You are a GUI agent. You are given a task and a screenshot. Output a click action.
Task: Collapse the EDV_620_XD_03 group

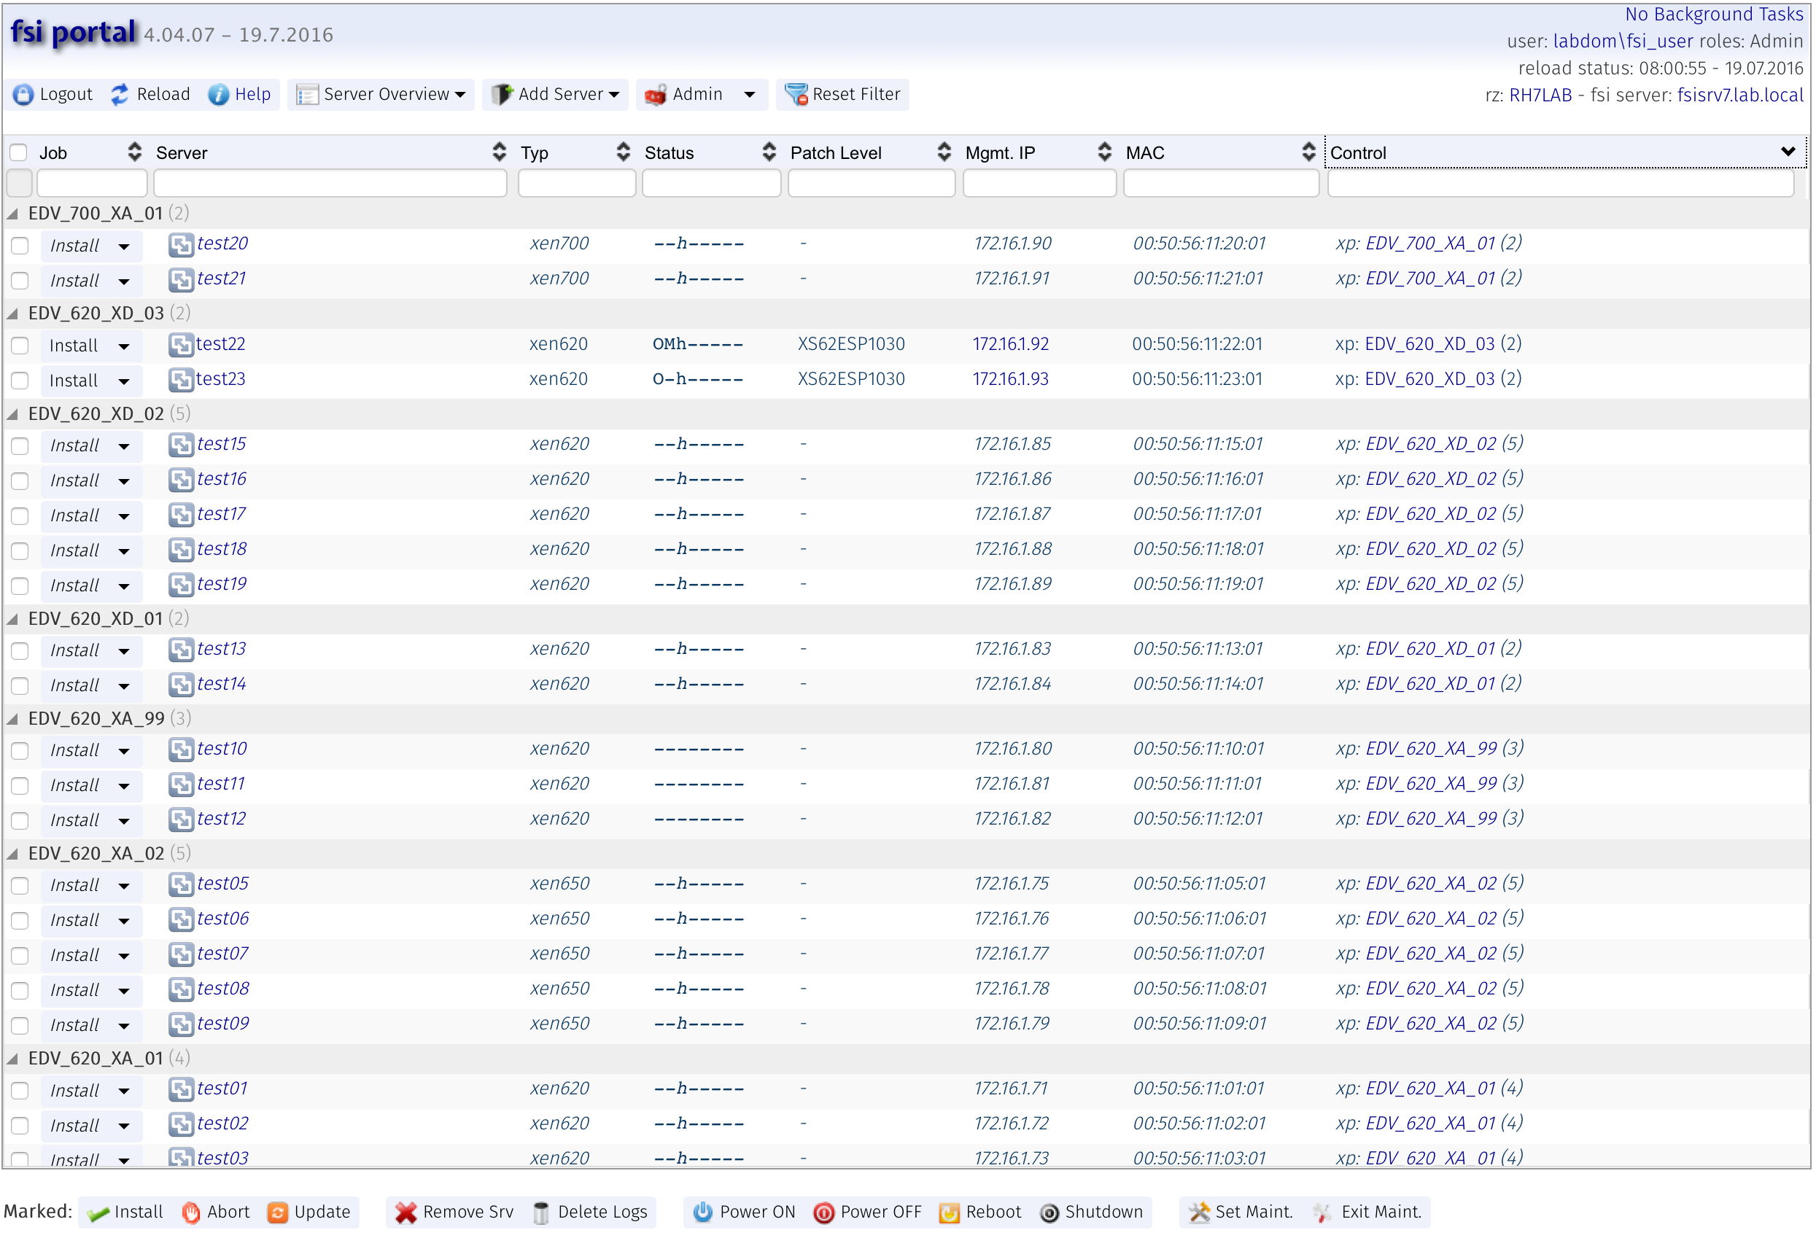point(12,314)
